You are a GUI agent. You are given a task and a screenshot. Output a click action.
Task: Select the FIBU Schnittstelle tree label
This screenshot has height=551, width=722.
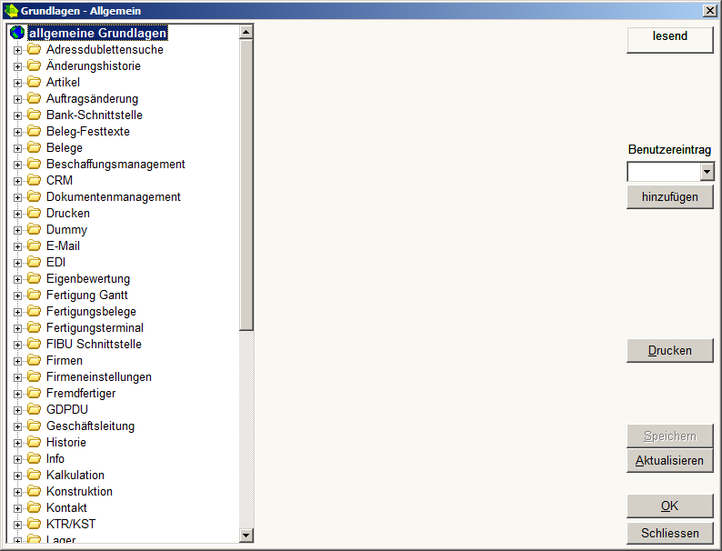point(94,344)
